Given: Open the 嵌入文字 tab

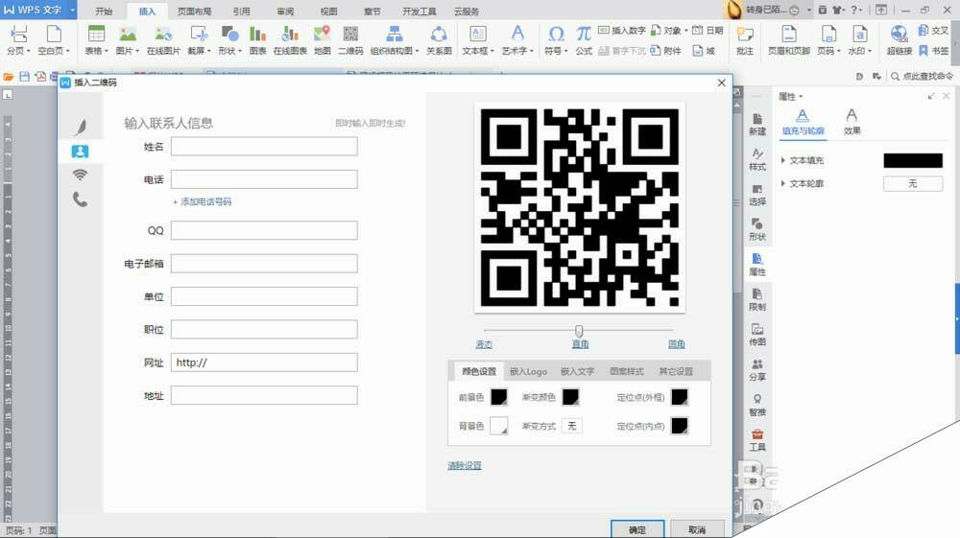Looking at the screenshot, I should (x=577, y=371).
